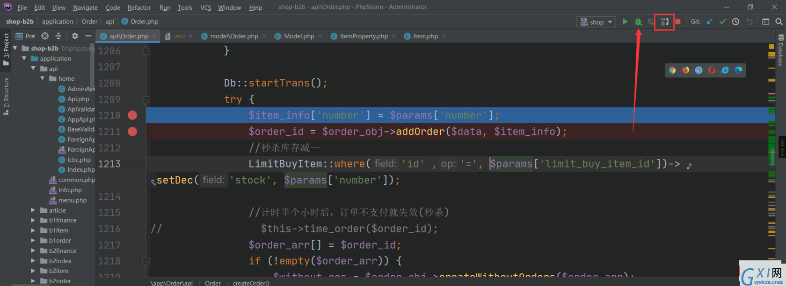Screen dimensions: 786x286
Task: Open the Database tool window
Action: (780, 50)
